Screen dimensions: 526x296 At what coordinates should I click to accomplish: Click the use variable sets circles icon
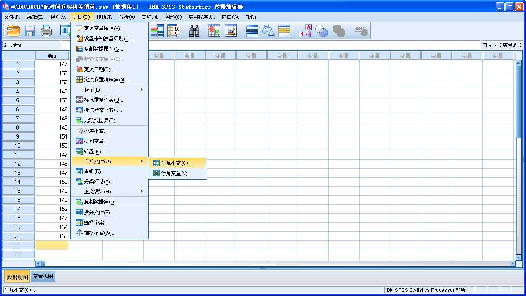(x=321, y=31)
